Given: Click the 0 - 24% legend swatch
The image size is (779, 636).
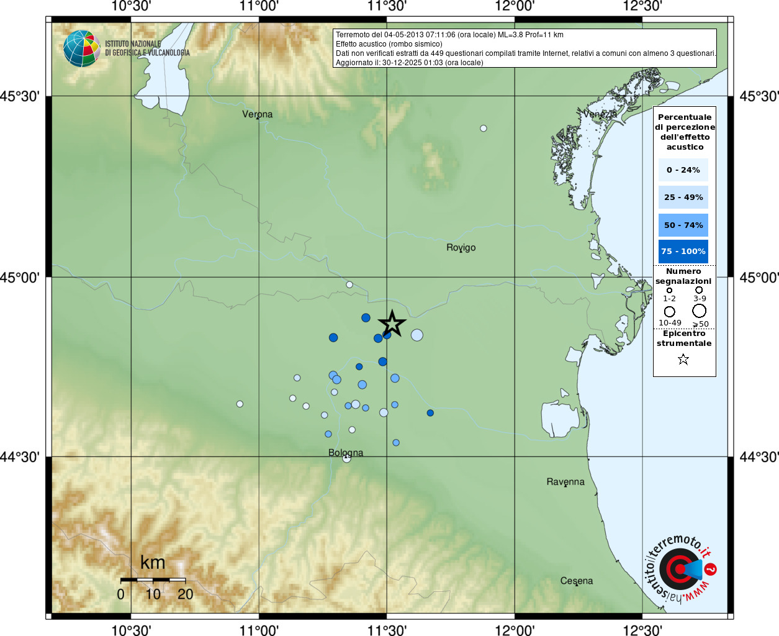Looking at the screenshot, I should point(683,170).
